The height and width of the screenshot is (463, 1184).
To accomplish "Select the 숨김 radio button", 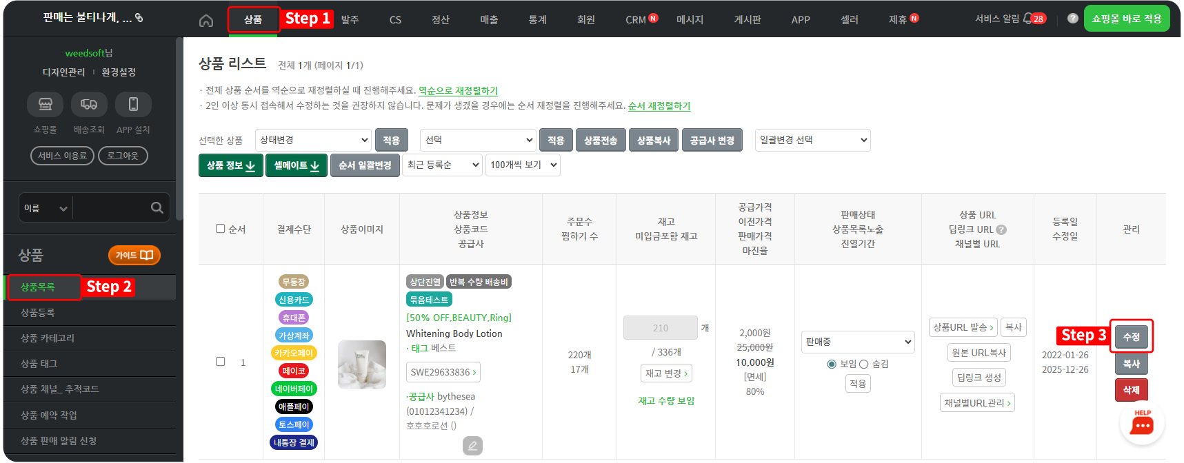I will [x=863, y=364].
